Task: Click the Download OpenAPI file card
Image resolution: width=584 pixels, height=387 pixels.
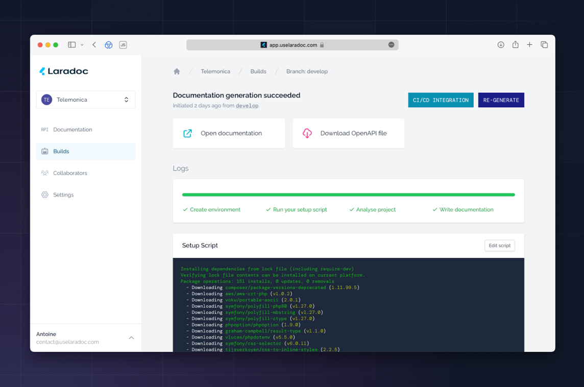Action: (348, 133)
